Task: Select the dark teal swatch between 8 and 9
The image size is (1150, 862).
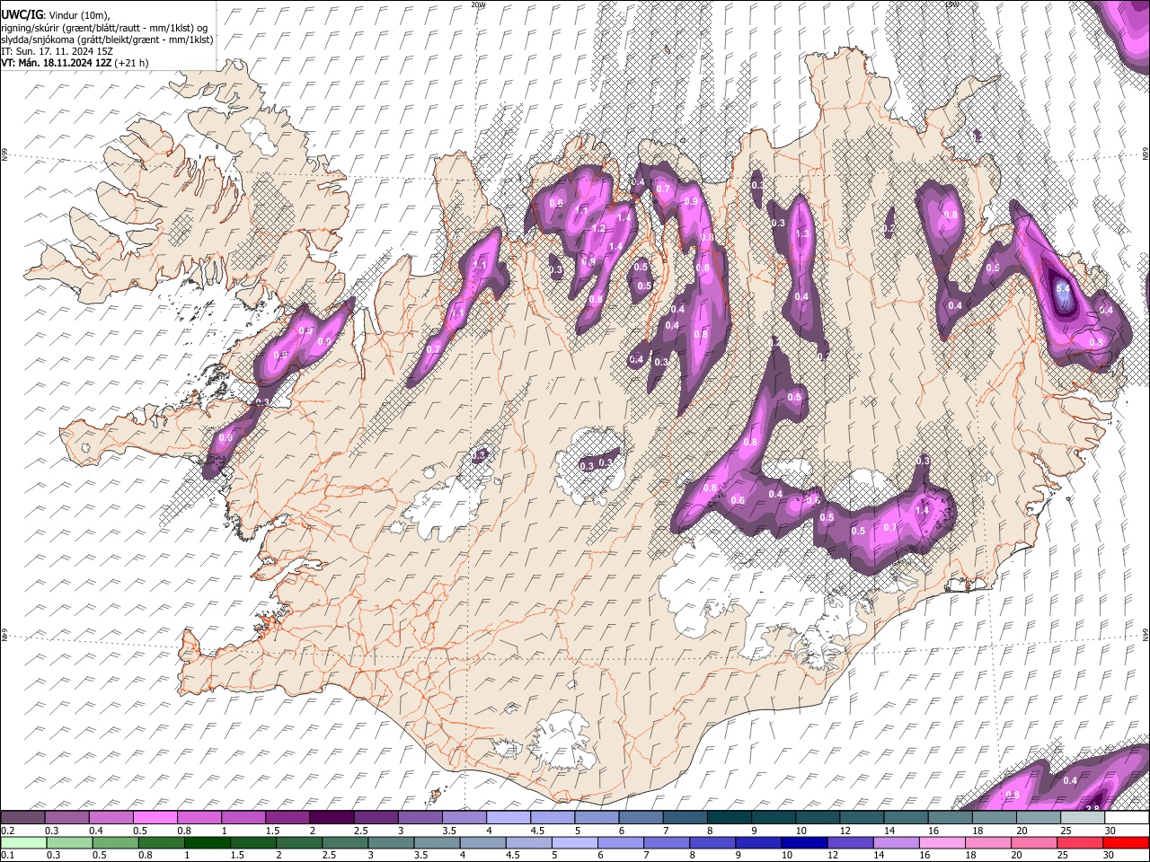Action: (x=730, y=817)
